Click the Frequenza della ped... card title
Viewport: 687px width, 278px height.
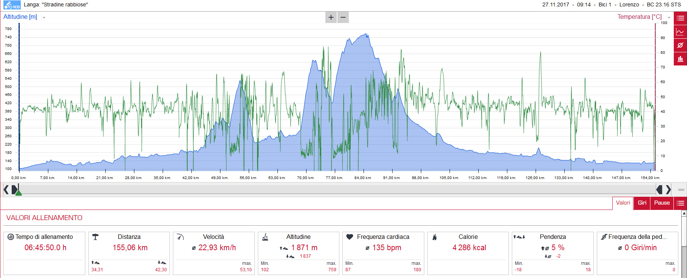(638, 237)
